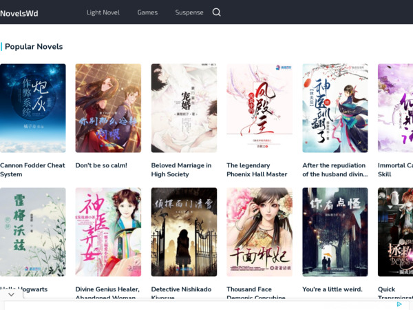Open the Suspense menu item
The width and height of the screenshot is (413, 310).
point(189,12)
